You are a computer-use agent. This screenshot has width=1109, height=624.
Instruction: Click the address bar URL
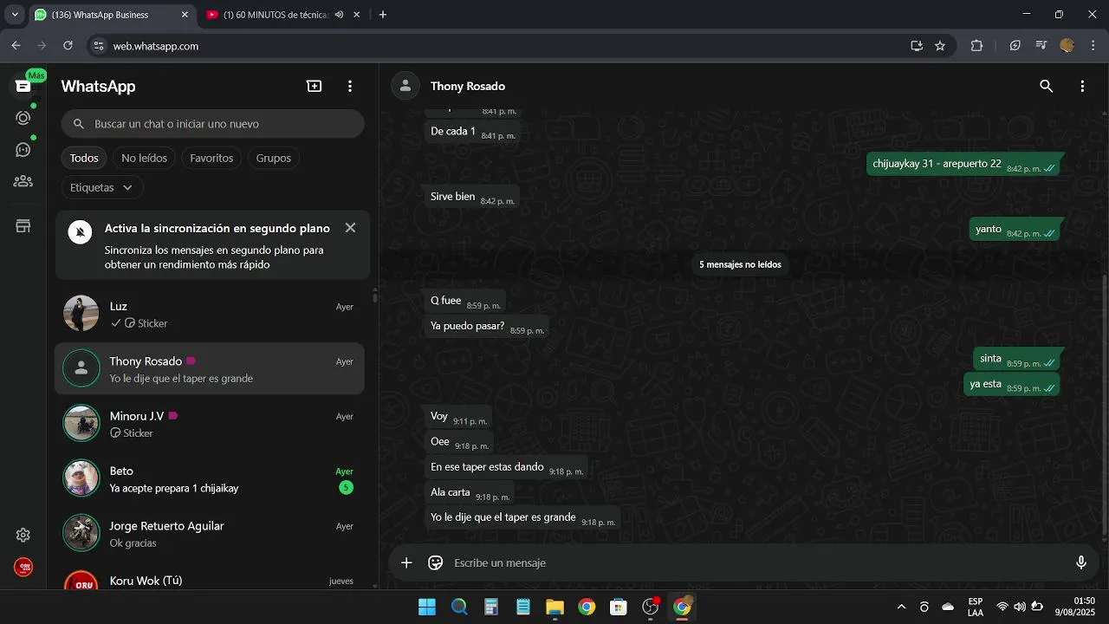pyautogui.click(x=156, y=46)
